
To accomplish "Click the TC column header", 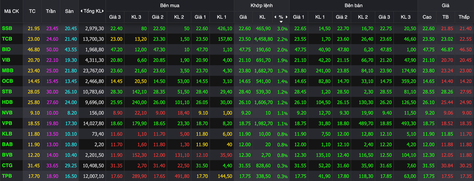I will tap(32, 11).
